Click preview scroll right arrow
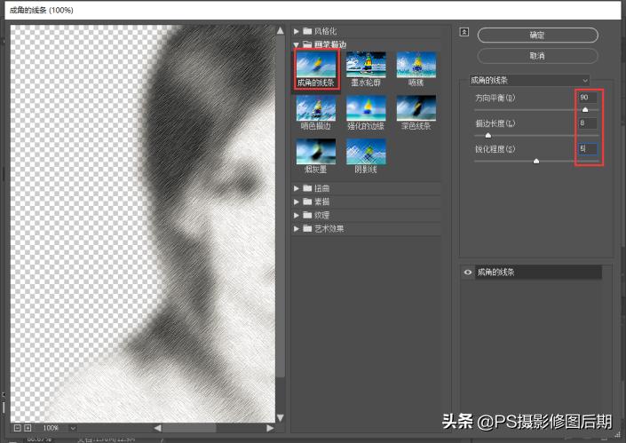The height and width of the screenshot is (443, 626). coord(270,428)
